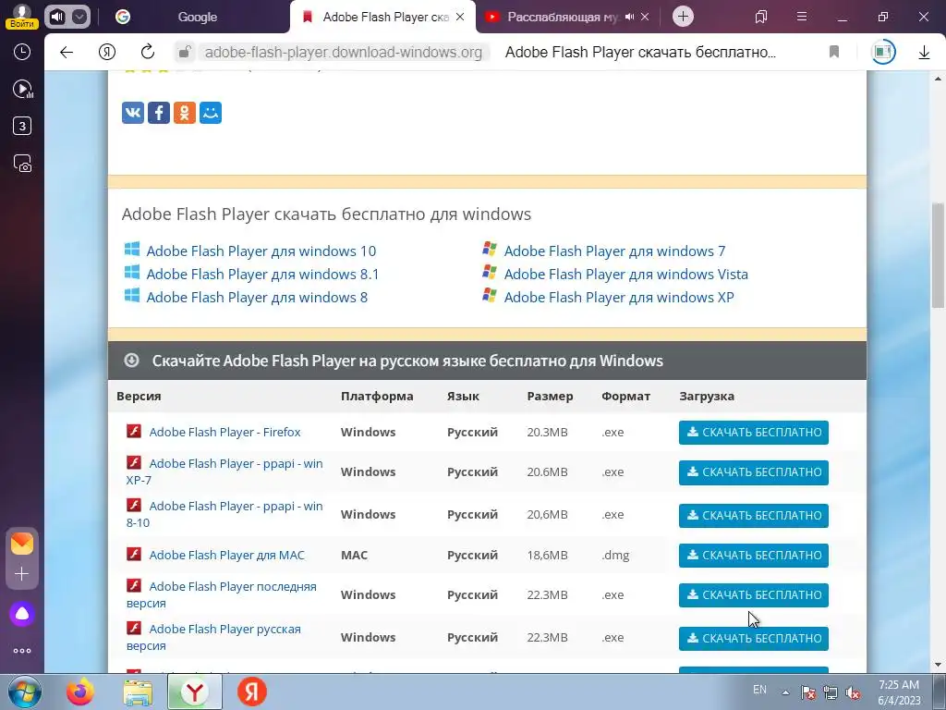Image resolution: width=946 pixels, height=710 pixels.
Task: Download Flash Player Firefox via Скачать бесплатно
Action: coord(754,433)
